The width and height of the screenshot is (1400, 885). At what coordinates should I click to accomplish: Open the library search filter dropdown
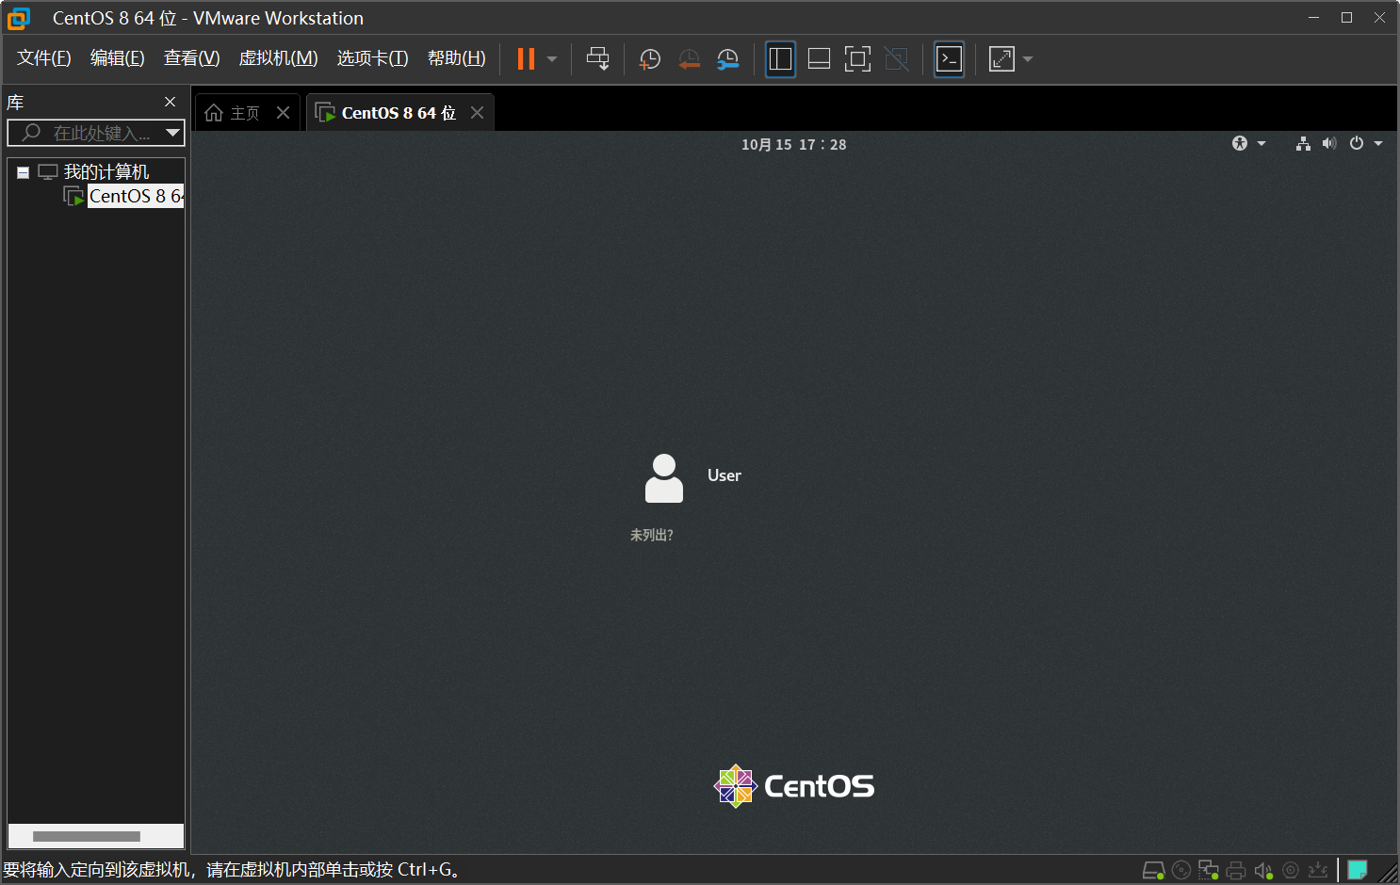[x=172, y=133]
